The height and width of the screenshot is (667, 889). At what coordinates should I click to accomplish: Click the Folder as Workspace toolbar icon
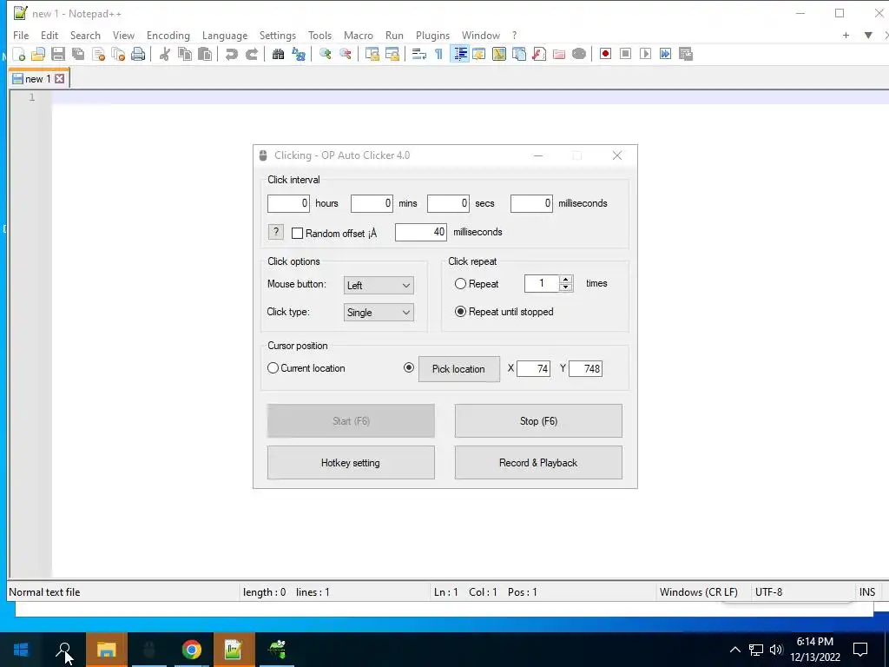559,54
